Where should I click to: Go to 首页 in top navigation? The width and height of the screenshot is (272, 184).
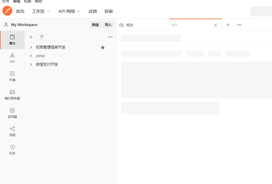click(x=20, y=11)
